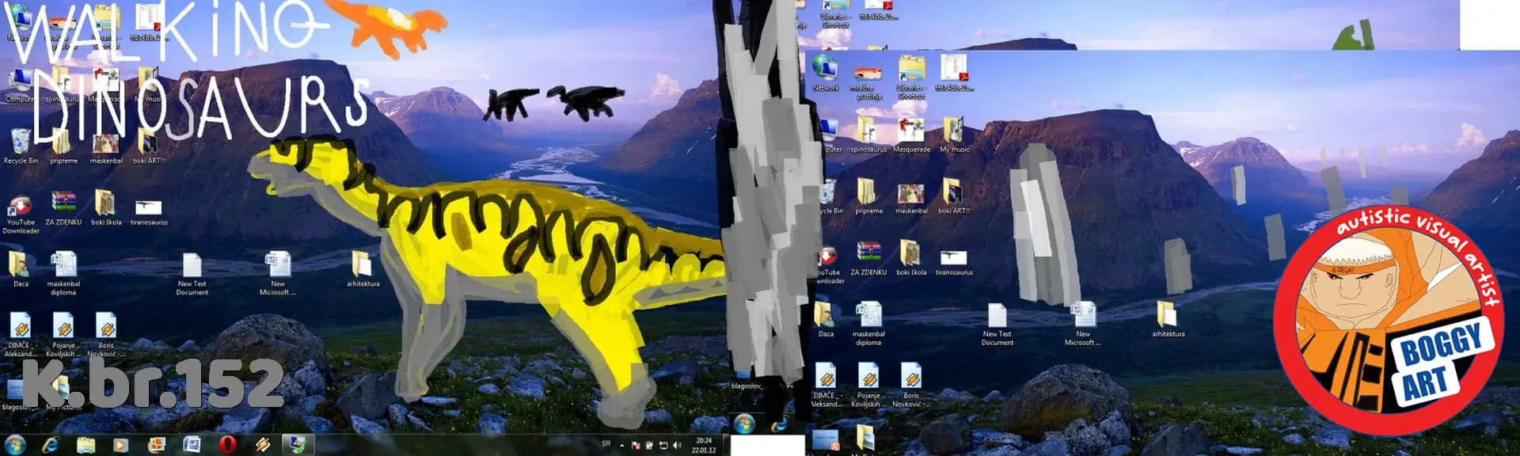1520x456 pixels.
Task: Open the pripreme folder on the right desktop copy
Action: click(x=868, y=197)
